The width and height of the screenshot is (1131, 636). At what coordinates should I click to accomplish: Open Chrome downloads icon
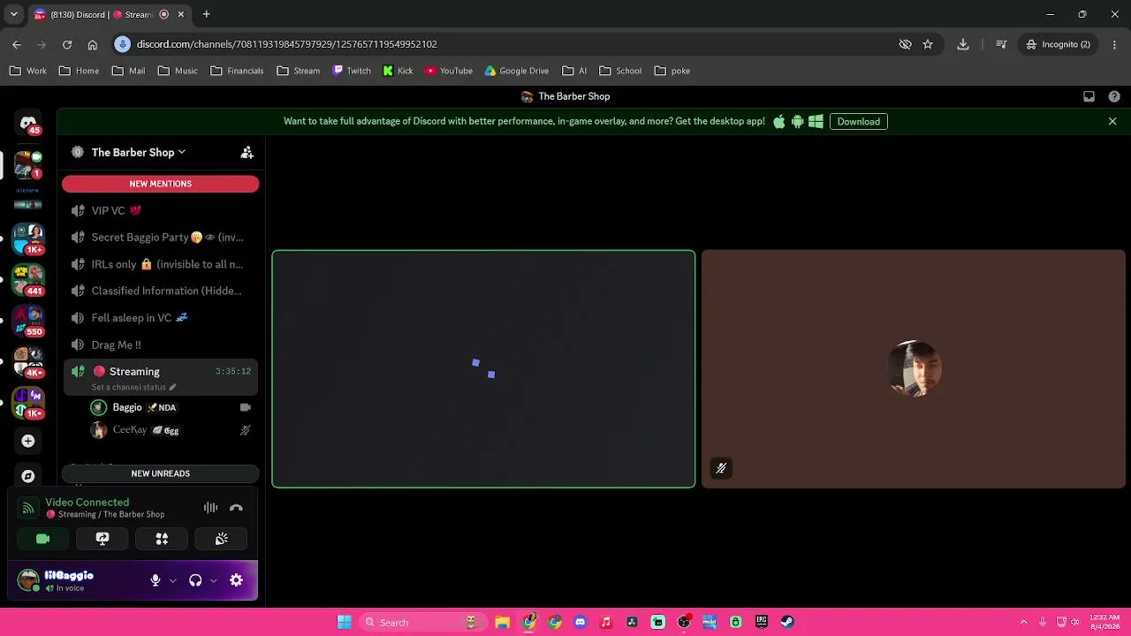[x=963, y=44]
